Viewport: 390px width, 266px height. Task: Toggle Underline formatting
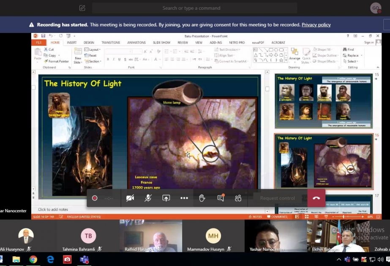[120, 59]
